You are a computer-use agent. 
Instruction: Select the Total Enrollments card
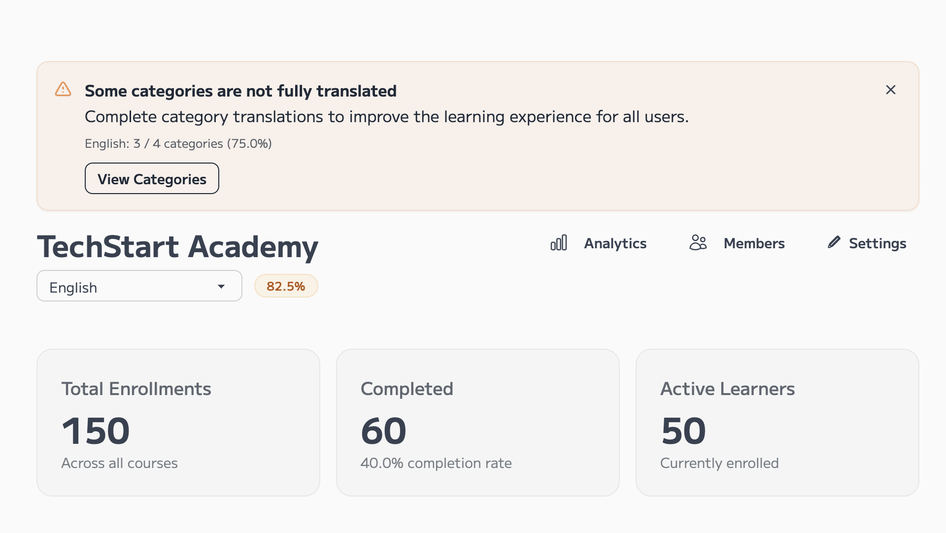[x=178, y=423]
